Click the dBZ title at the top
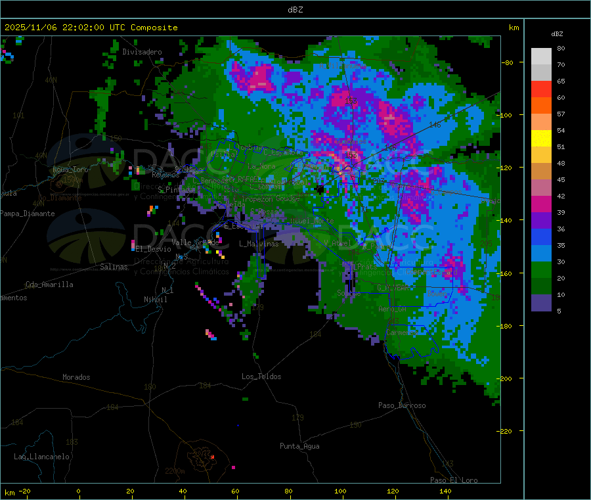Viewport: 591px width, 500px height. click(x=295, y=10)
